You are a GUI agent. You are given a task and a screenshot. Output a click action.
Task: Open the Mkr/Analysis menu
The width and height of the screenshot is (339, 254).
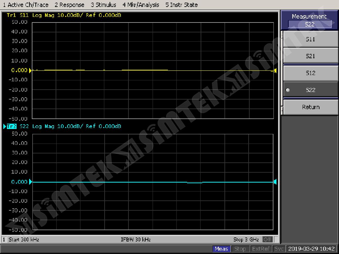point(141,5)
